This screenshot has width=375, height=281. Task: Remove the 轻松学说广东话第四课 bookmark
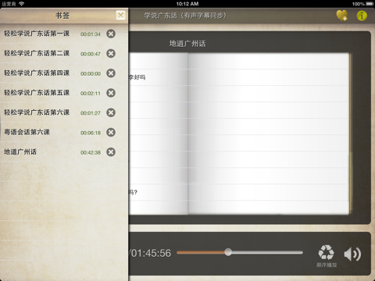tap(111, 73)
